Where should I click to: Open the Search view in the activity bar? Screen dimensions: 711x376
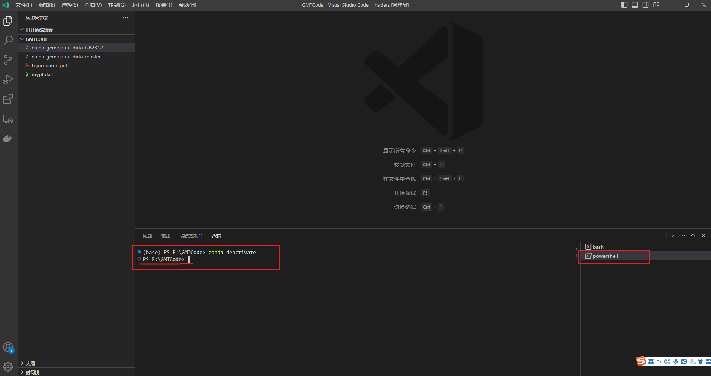[x=8, y=40]
